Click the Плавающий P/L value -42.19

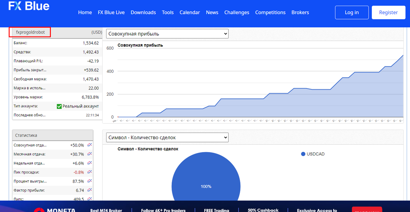93,61
